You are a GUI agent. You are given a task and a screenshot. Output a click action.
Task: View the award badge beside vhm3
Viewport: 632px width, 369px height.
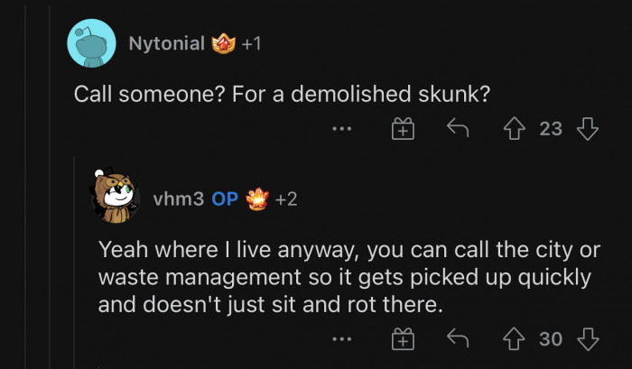pos(256,198)
